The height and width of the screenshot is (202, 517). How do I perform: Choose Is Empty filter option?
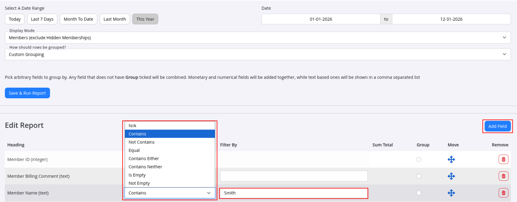click(x=170, y=175)
